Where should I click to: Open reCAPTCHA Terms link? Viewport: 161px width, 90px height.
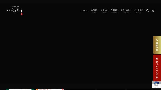(159, 87)
